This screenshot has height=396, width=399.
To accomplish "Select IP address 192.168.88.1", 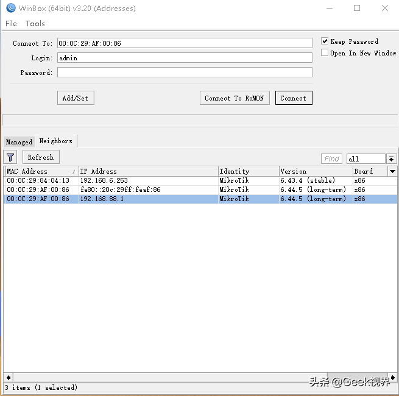I will (x=102, y=199).
